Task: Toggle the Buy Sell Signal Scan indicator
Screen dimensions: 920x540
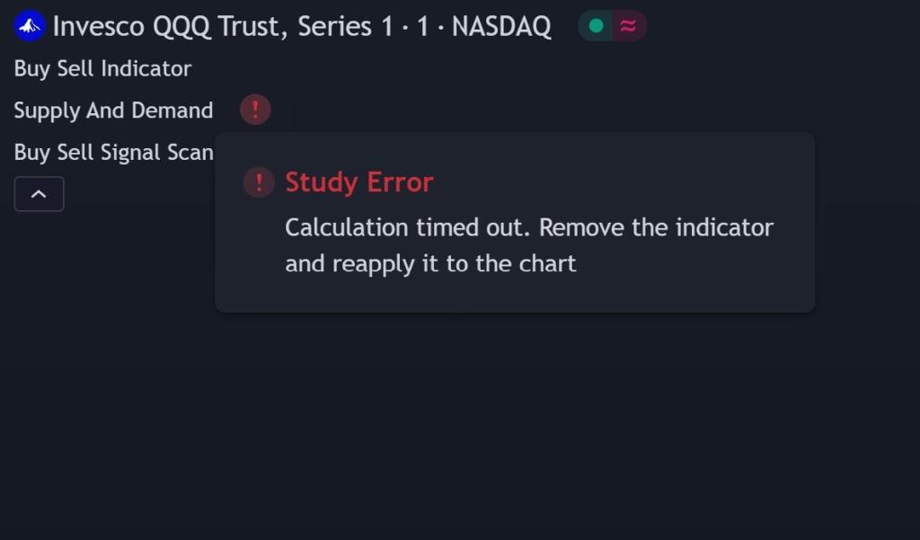Action: point(114,152)
